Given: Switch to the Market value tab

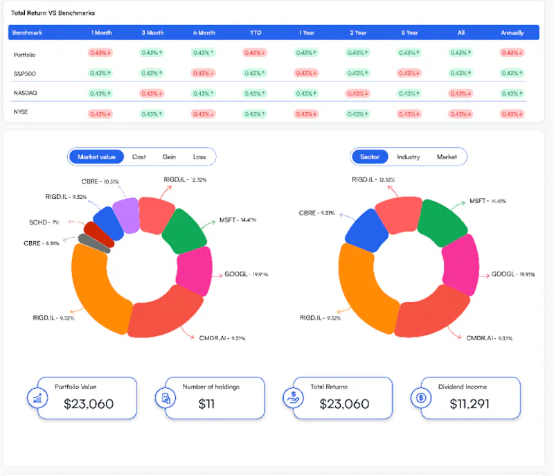Looking at the screenshot, I should point(96,157).
